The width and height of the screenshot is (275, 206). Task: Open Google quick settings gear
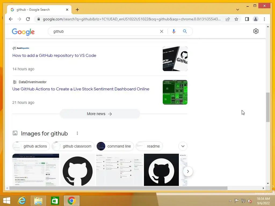click(256, 31)
